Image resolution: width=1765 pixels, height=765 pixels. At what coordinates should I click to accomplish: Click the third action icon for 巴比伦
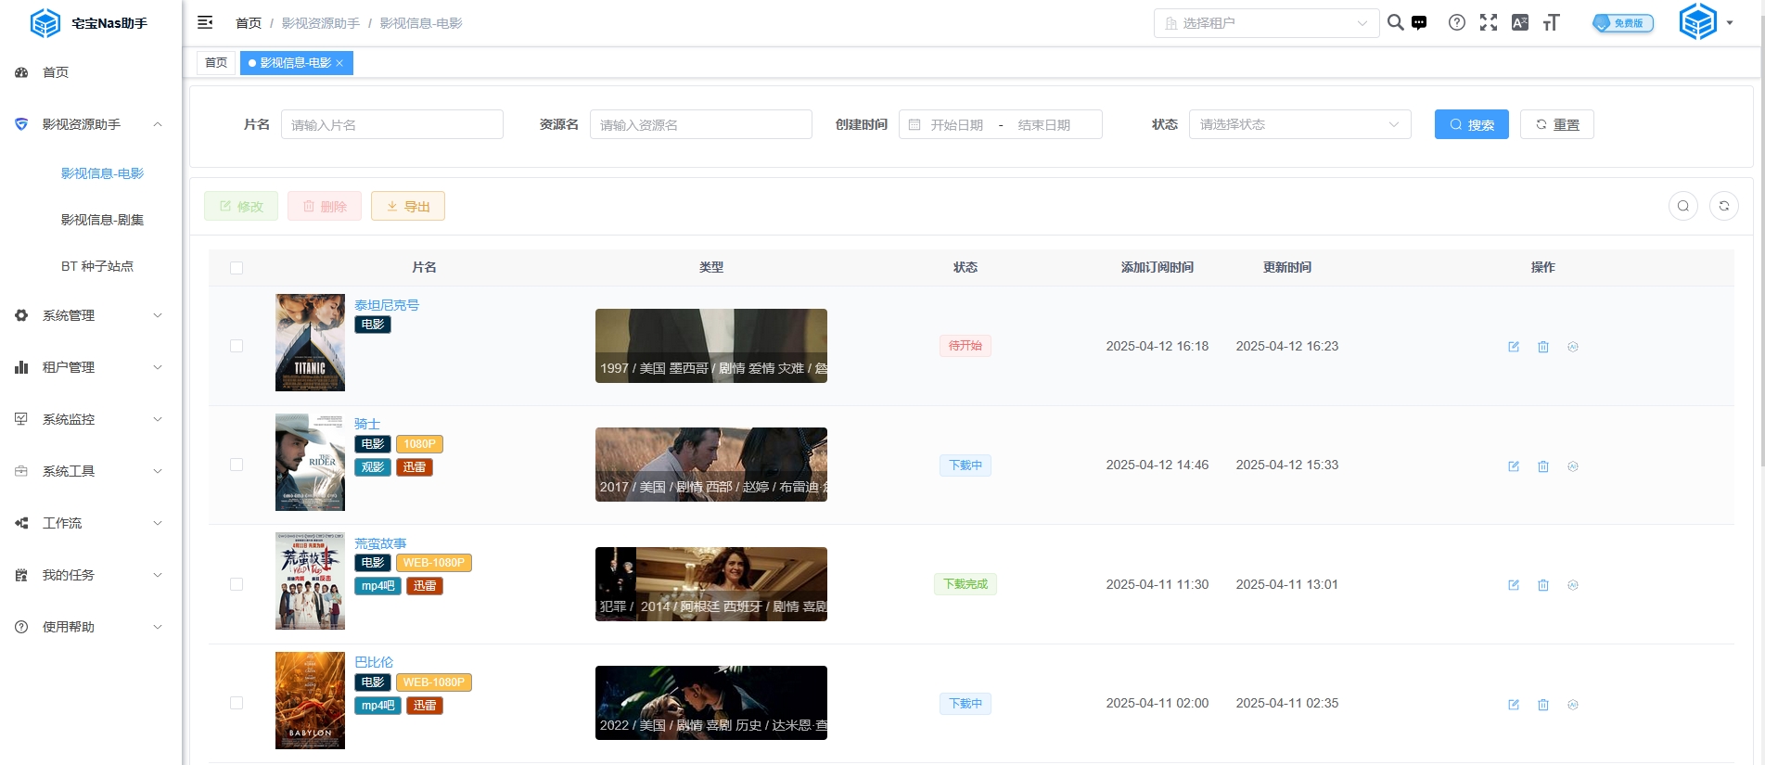(1573, 705)
